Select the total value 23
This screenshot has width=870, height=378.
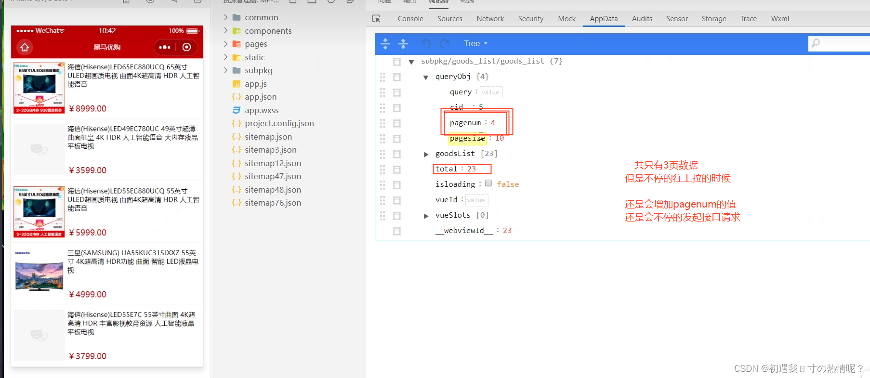472,169
